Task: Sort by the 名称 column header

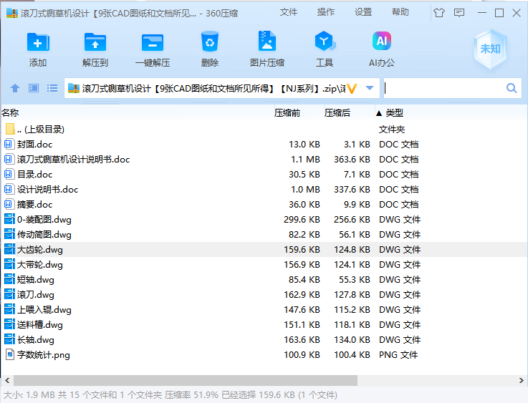Action: (10, 112)
